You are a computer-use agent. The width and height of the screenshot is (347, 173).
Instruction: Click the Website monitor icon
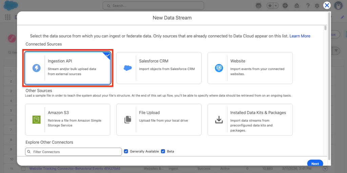point(219,68)
